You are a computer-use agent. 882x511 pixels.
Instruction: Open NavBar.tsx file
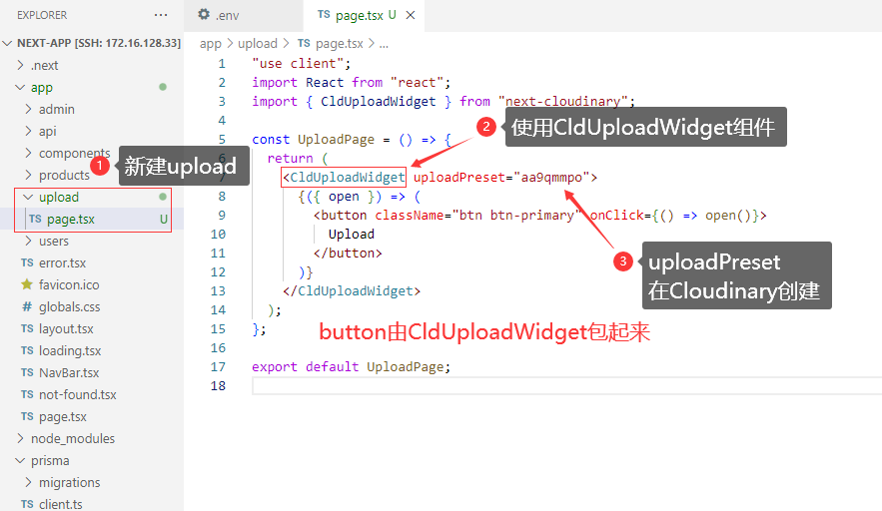click(69, 372)
